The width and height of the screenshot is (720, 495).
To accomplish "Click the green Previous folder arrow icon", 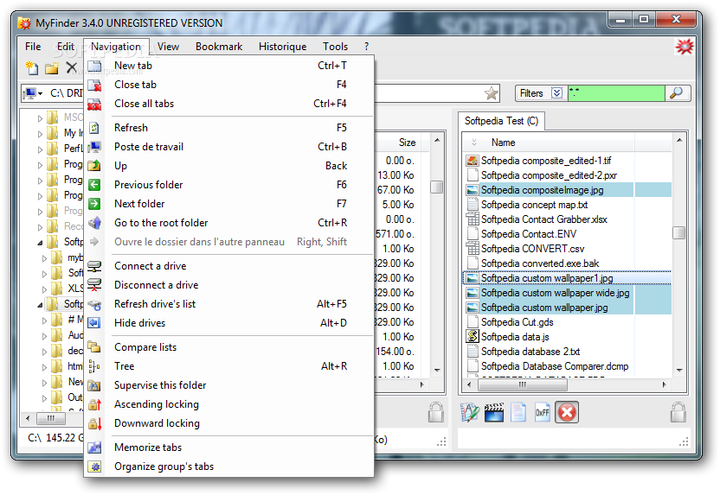I will pos(94,185).
